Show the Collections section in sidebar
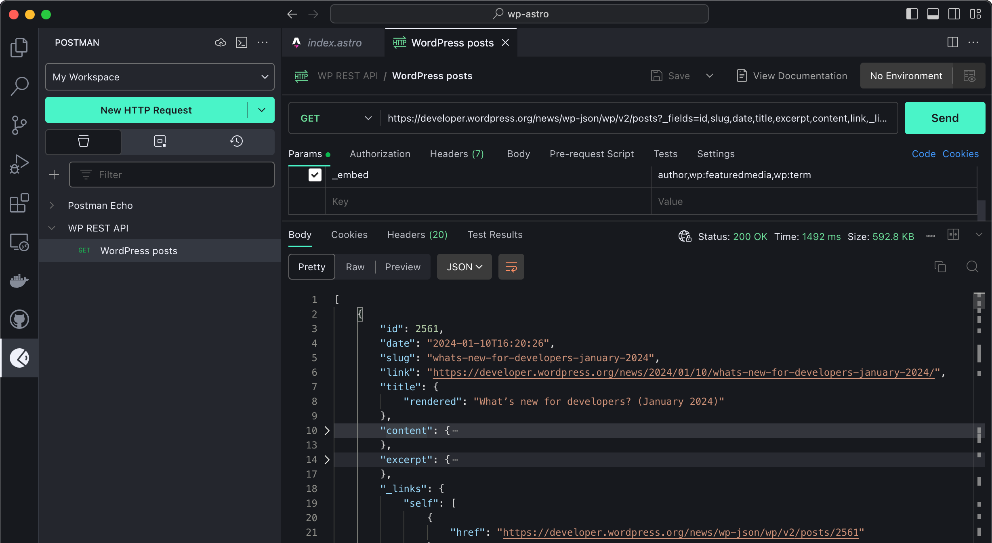The width and height of the screenshot is (992, 543). [x=84, y=141]
